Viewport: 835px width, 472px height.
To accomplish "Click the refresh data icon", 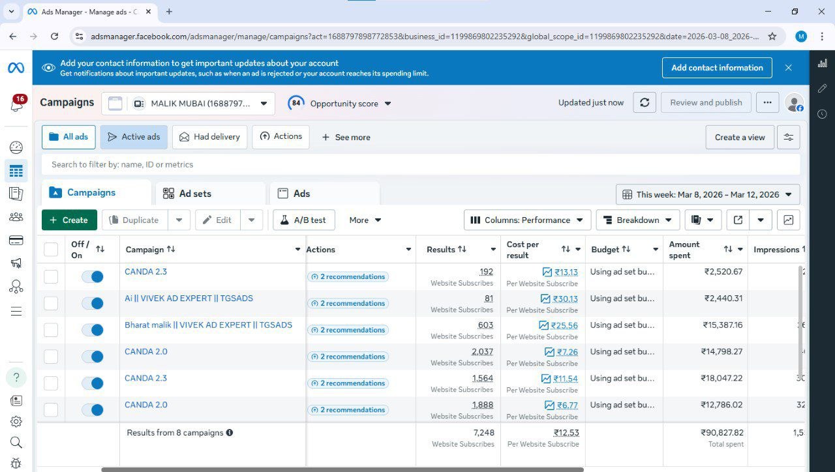I will [645, 102].
